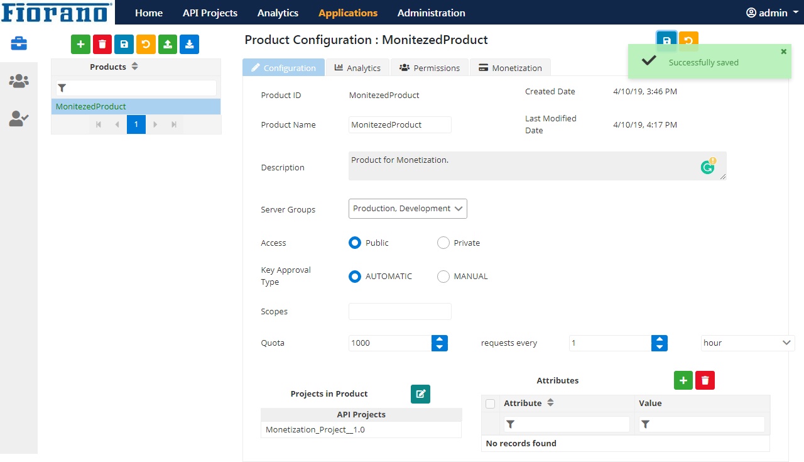The height and width of the screenshot is (462, 804).
Task: Click the Scopes input field
Action: click(x=400, y=311)
